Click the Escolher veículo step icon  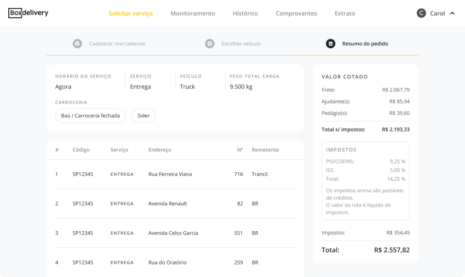[210, 44]
